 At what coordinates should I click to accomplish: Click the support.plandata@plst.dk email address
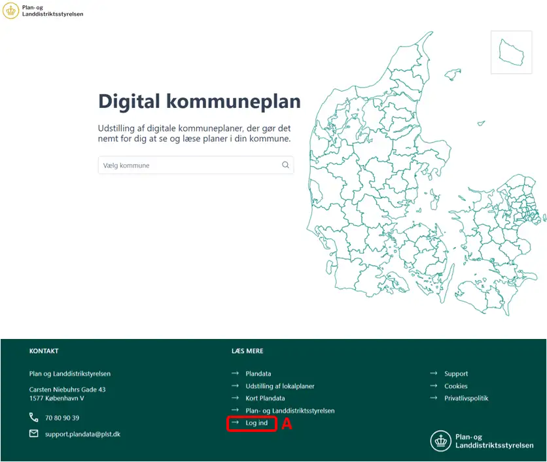click(x=82, y=434)
